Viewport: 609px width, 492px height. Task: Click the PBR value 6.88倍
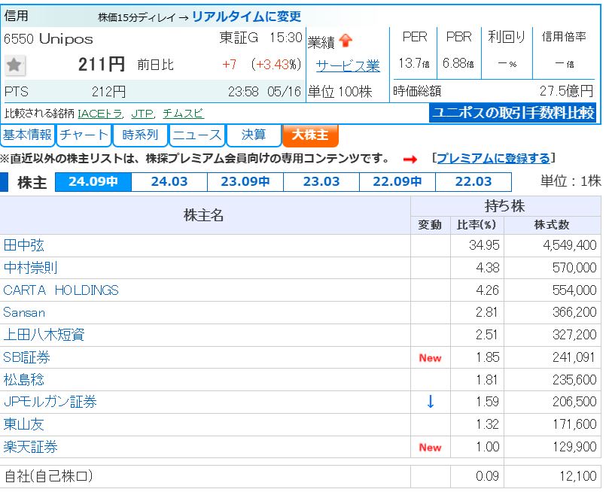[458, 63]
